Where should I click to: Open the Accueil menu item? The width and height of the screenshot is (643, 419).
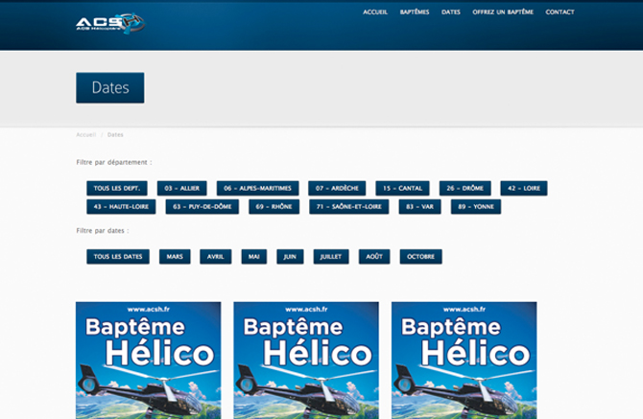[375, 12]
